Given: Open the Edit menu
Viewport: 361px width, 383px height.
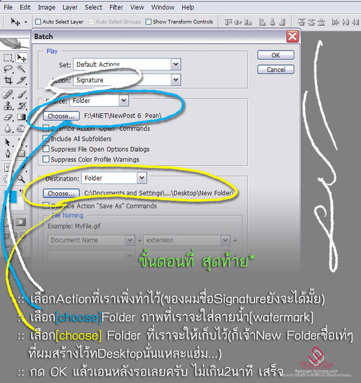Looking at the screenshot, I should [25, 7].
